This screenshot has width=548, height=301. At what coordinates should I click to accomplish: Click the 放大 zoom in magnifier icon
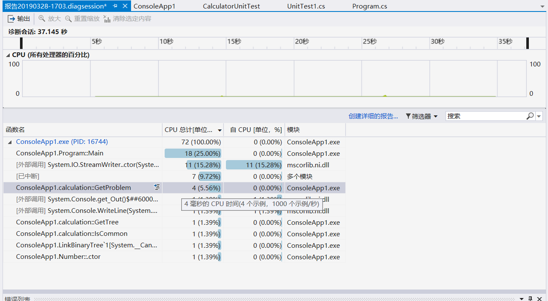coord(42,19)
